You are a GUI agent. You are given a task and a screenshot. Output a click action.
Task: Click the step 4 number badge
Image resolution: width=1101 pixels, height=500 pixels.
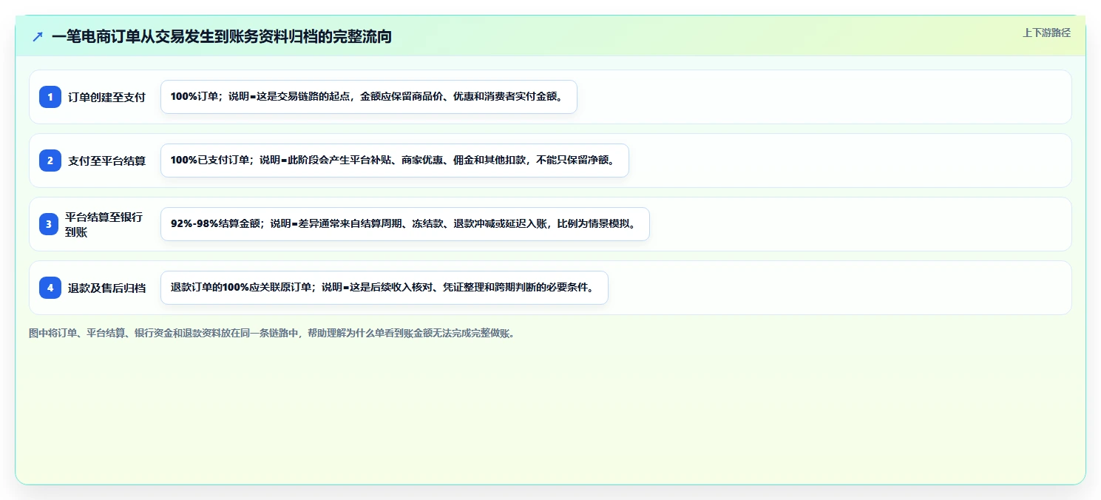(x=50, y=288)
